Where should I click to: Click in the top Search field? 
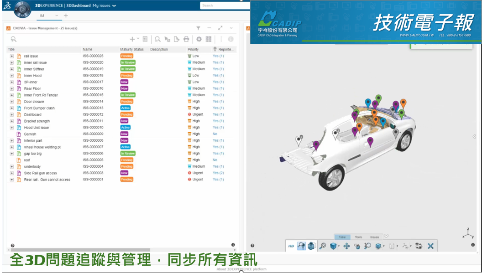click(225, 5)
